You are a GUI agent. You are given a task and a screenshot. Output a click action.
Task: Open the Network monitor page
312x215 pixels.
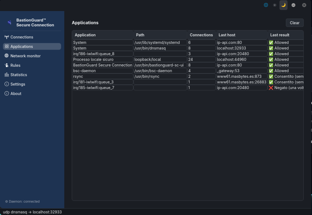coord(32,56)
